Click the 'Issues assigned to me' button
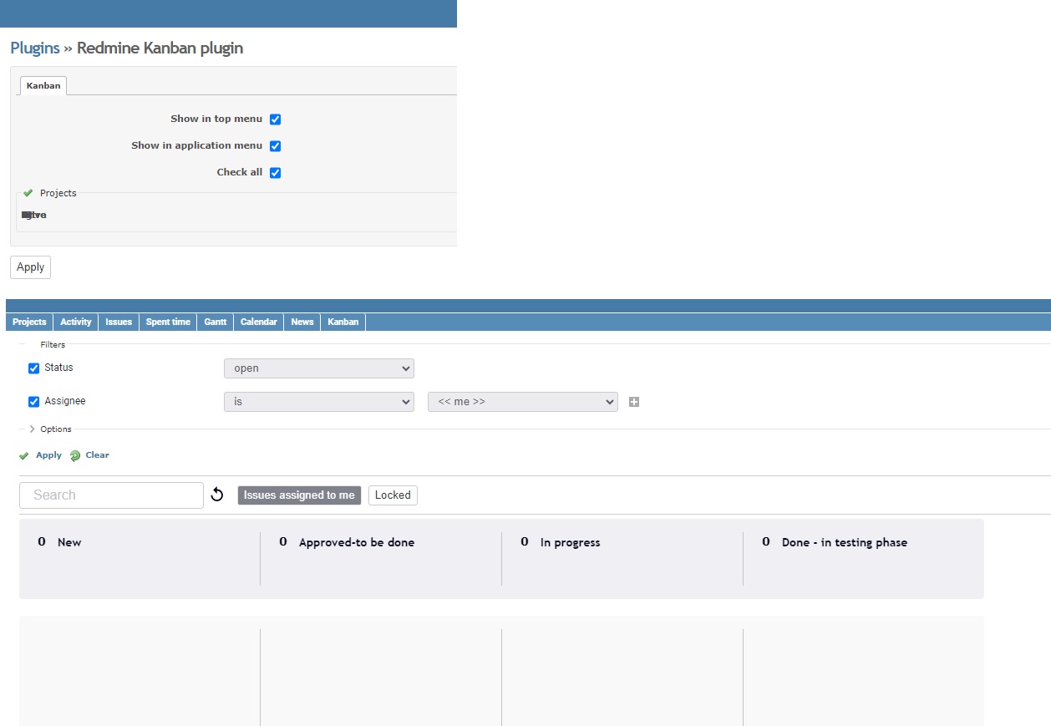 coord(299,495)
